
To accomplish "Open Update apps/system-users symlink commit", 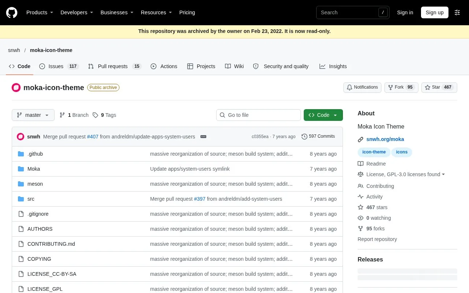I will pyautogui.click(x=190, y=169).
